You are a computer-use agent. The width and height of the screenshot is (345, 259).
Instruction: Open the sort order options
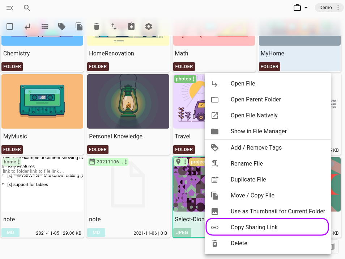pos(114,27)
